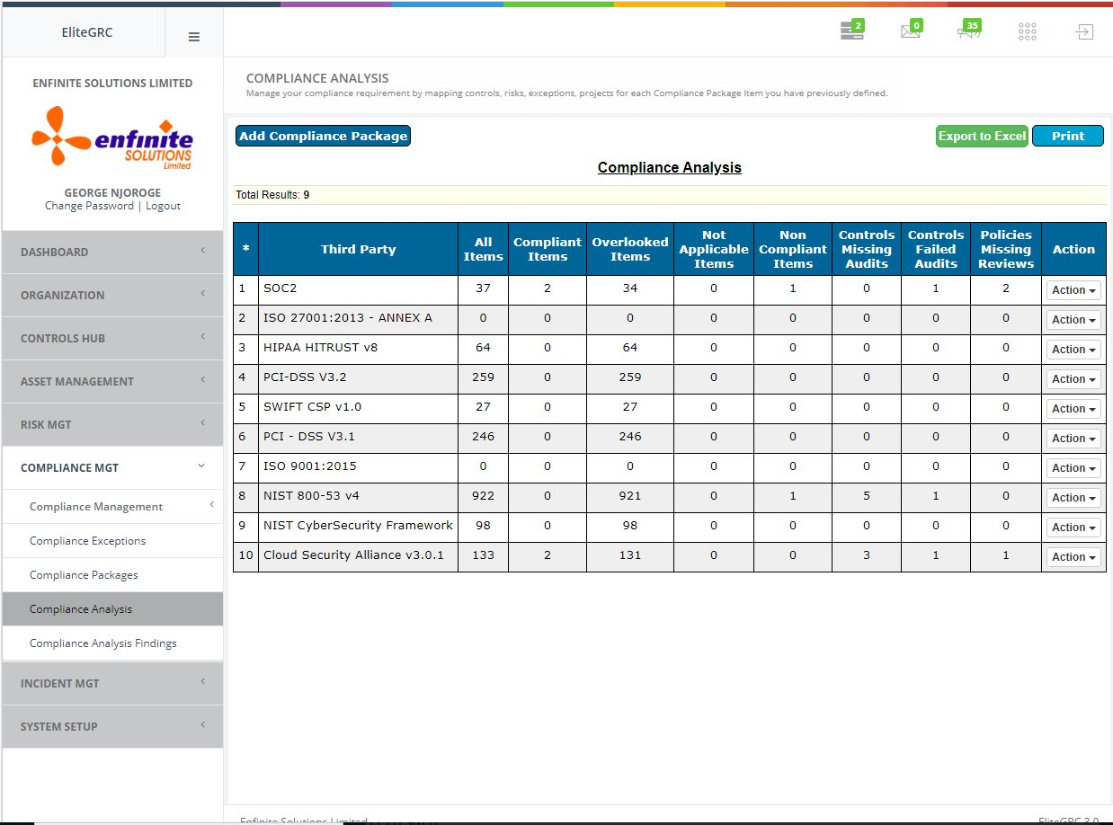
Task: Click the Enfinite Solutions logo
Action: tap(112, 138)
